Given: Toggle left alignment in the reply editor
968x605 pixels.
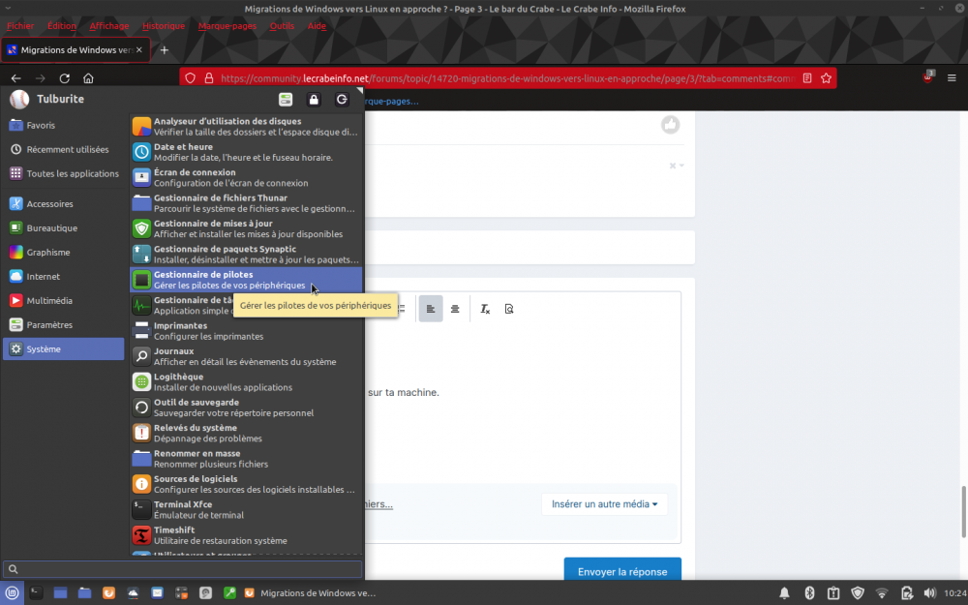Looking at the screenshot, I should pyautogui.click(x=431, y=308).
